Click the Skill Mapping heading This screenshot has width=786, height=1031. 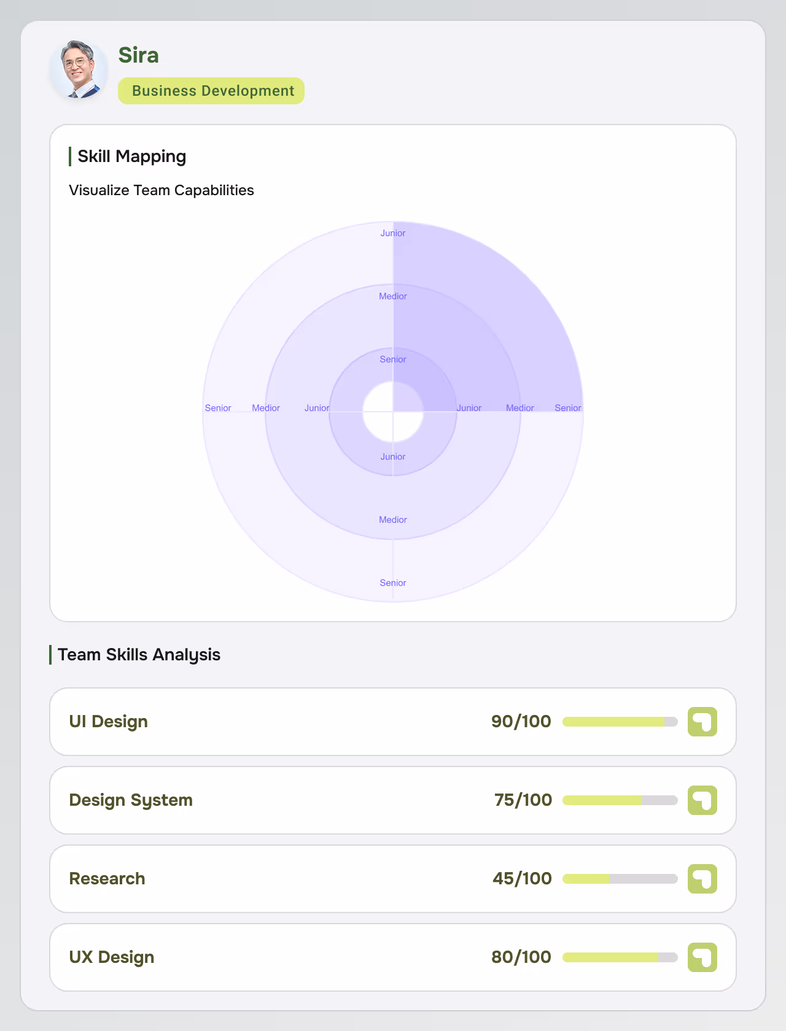click(x=132, y=156)
